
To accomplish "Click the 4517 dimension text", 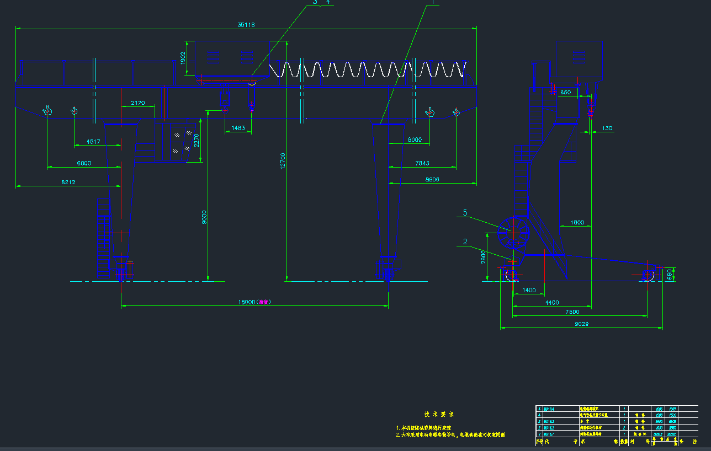I will (x=94, y=142).
